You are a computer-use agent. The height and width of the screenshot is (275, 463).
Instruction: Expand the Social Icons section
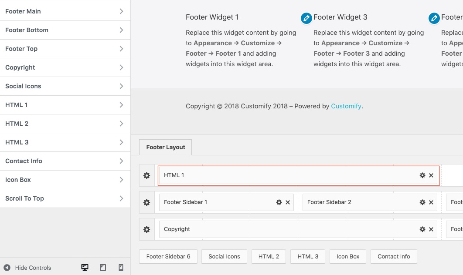point(65,86)
